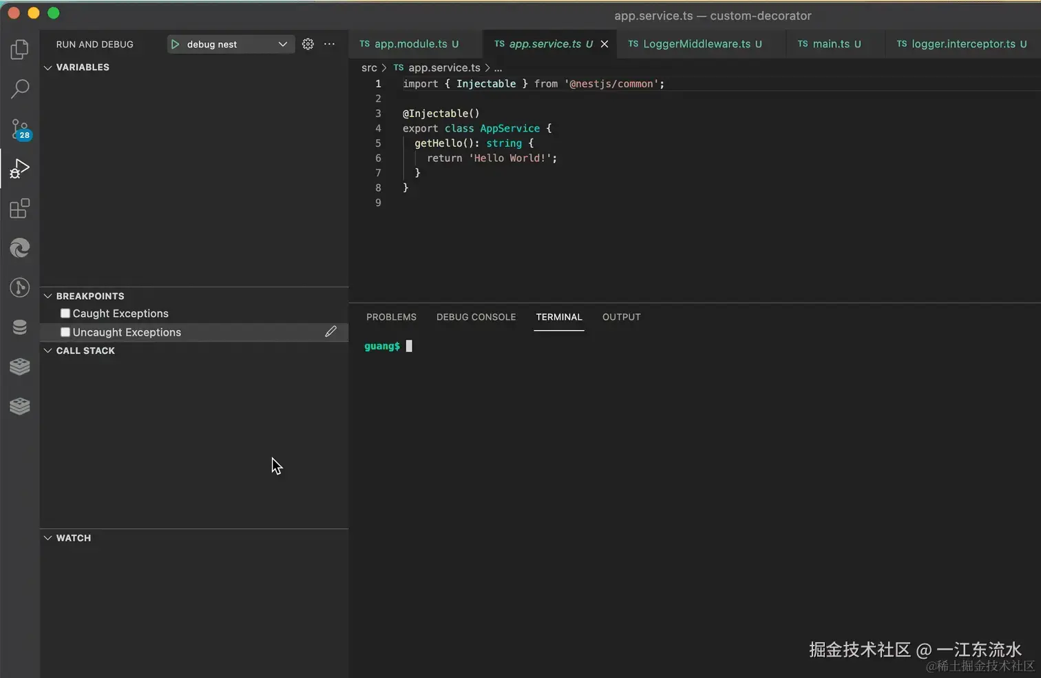Open the debug nest configuration dropdown
The height and width of the screenshot is (678, 1041).
click(x=231, y=44)
